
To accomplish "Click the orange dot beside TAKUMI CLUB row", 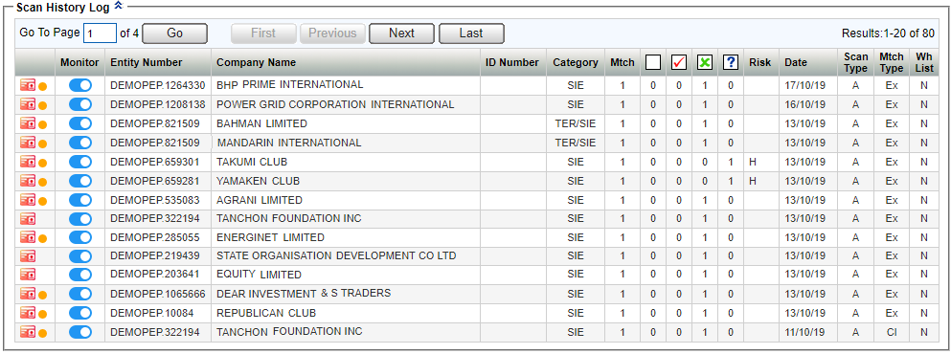I will (x=42, y=163).
